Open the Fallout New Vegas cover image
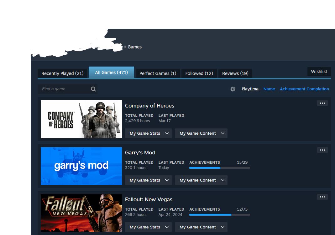Image resolution: width=335 pixels, height=235 pixels. click(x=81, y=213)
